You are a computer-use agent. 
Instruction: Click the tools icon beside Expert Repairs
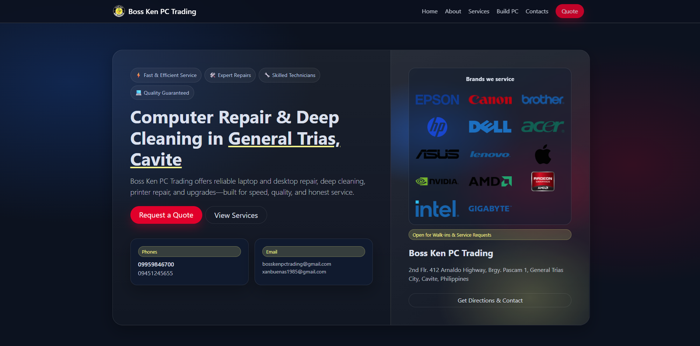point(213,75)
